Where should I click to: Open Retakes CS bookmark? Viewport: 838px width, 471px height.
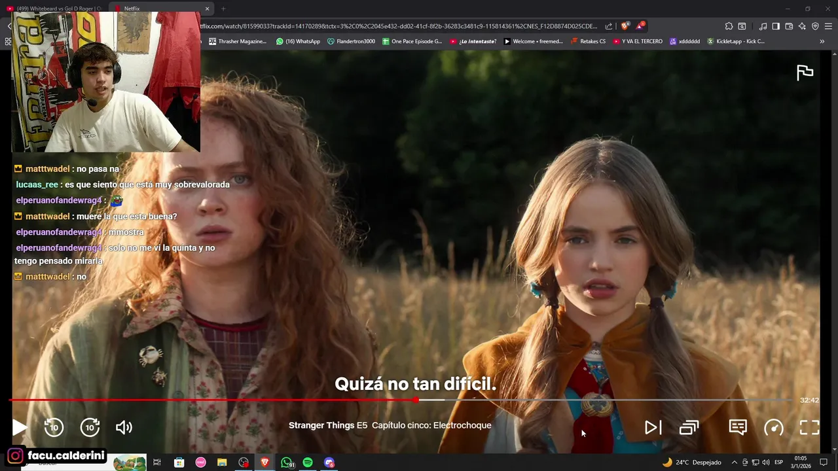pyautogui.click(x=588, y=41)
